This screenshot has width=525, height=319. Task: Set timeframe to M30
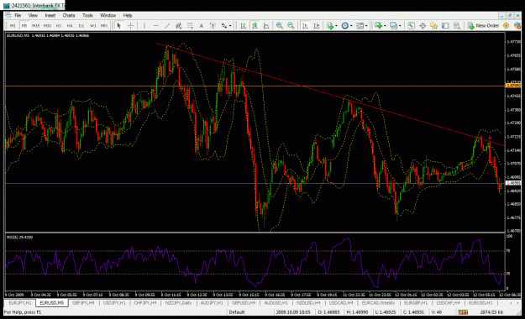click(47, 26)
